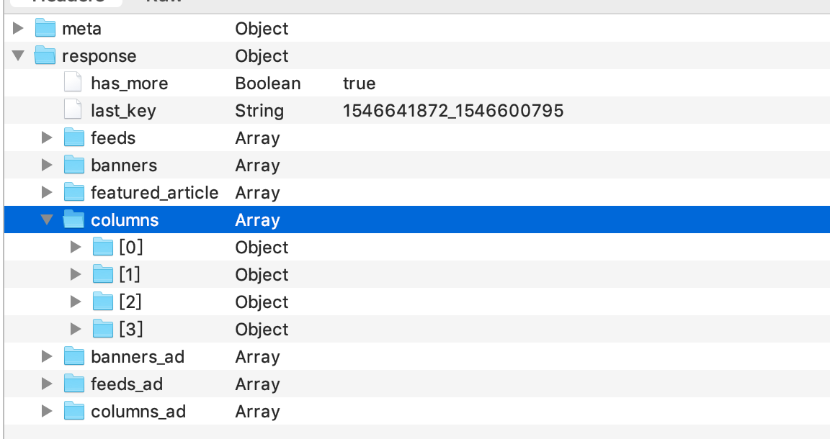The image size is (830, 439).
Task: Expand the banners_ad array node
Action: point(48,357)
